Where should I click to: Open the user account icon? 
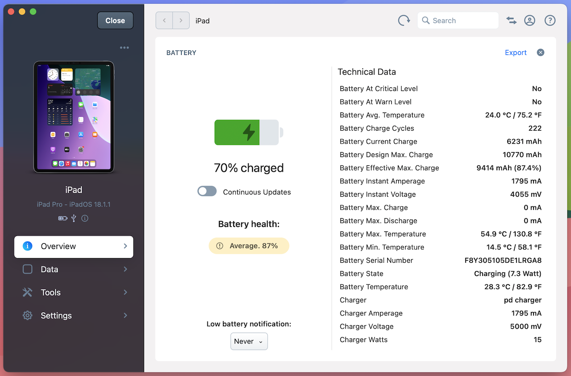tap(530, 21)
